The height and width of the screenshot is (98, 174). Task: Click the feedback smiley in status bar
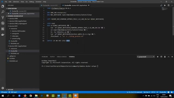[169, 92]
